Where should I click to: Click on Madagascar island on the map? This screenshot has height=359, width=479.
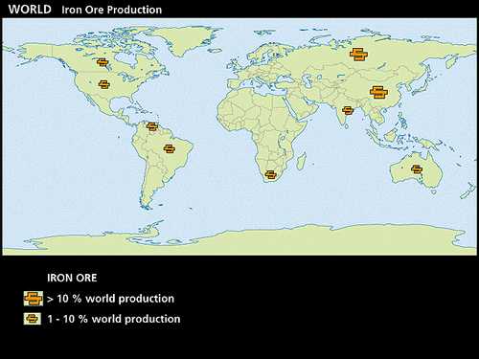pyautogui.click(x=302, y=161)
